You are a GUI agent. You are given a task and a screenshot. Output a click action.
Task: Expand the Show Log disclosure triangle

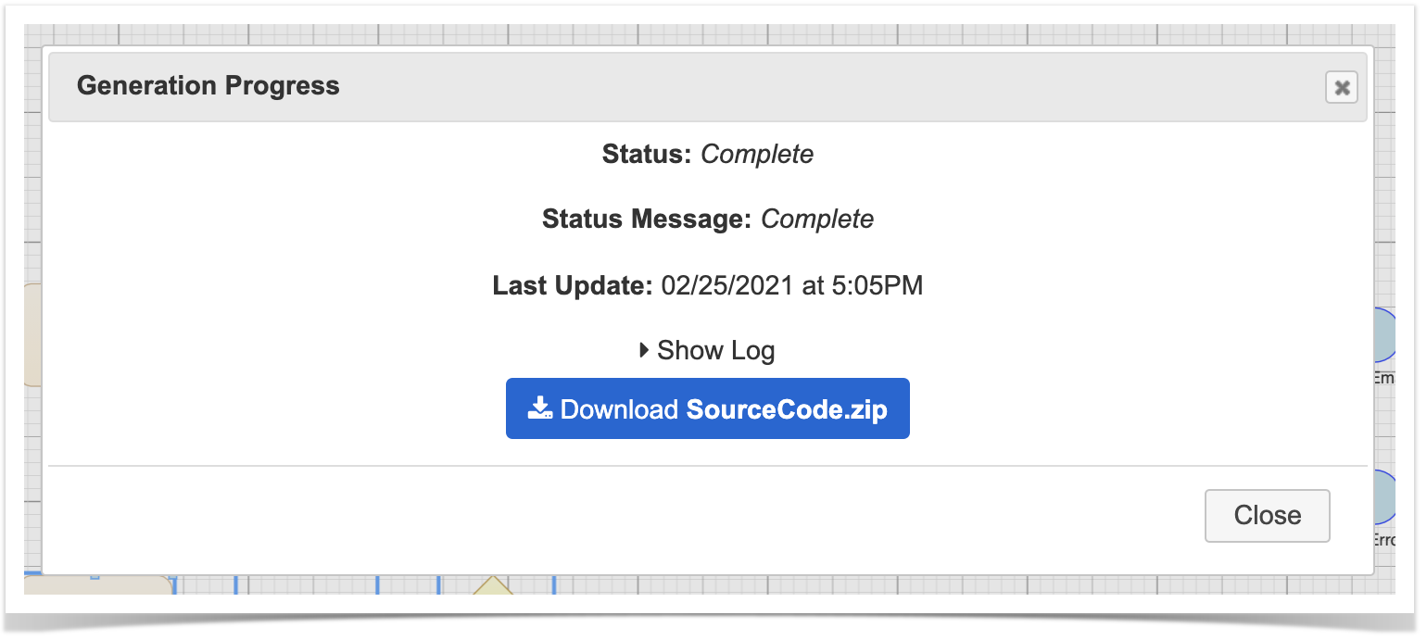pos(645,351)
